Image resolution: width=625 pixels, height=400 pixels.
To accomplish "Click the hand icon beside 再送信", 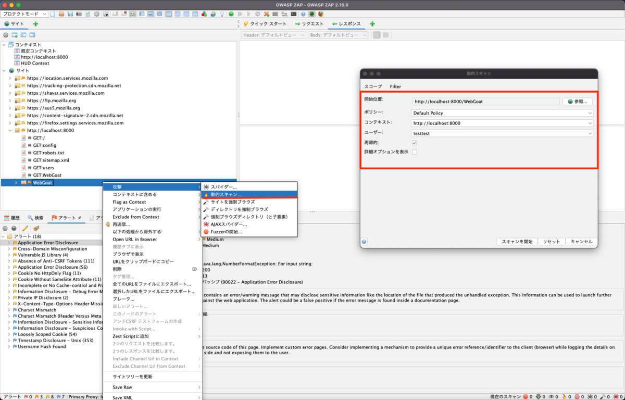I will (108, 224).
